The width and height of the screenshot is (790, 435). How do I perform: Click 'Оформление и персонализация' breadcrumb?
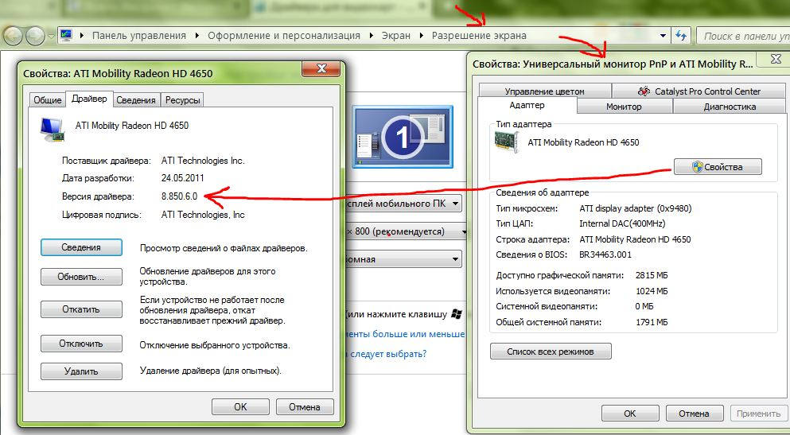284,36
